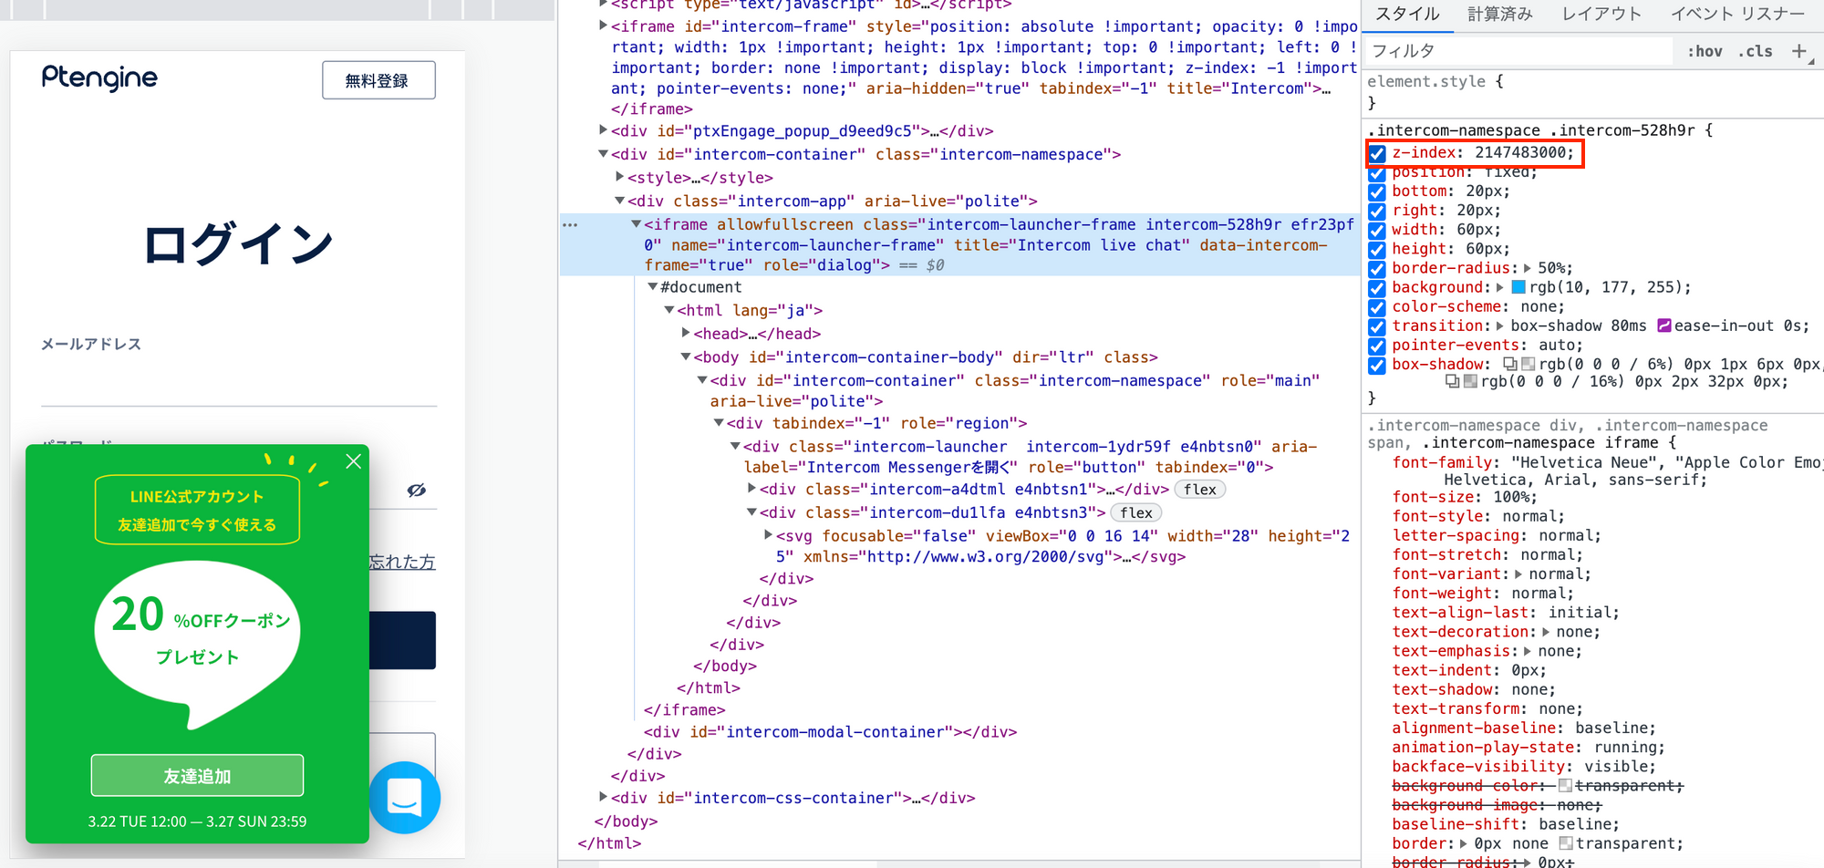Screen dimensions: 1824x868
Task: Expand the font-variant shorthand triangle
Action: click(x=1518, y=574)
